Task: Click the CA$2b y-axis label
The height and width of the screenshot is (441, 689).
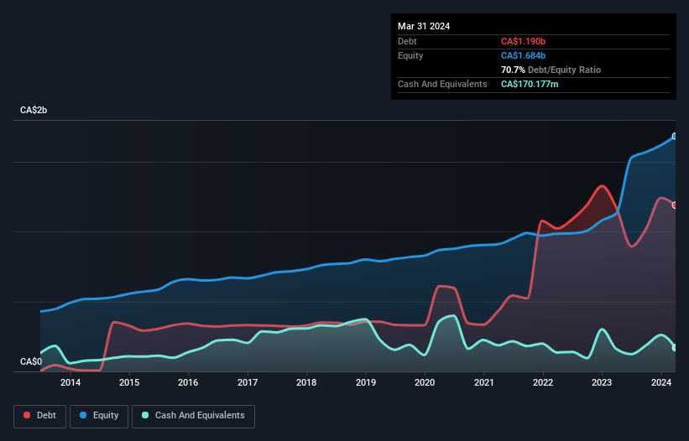Action: point(34,111)
